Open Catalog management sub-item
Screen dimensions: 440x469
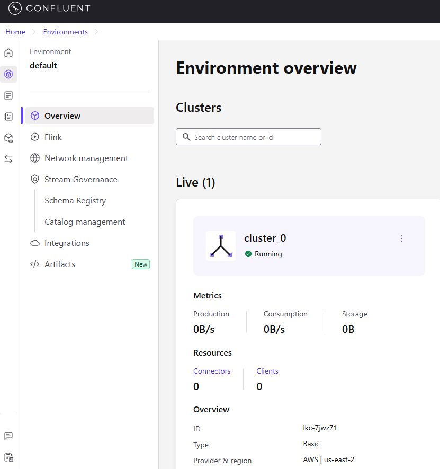click(85, 222)
